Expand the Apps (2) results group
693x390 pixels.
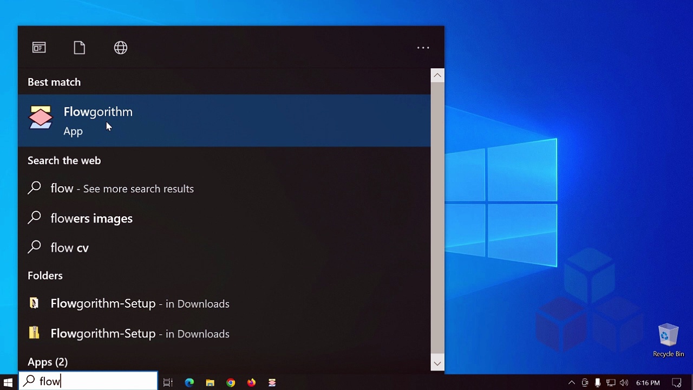coord(48,362)
